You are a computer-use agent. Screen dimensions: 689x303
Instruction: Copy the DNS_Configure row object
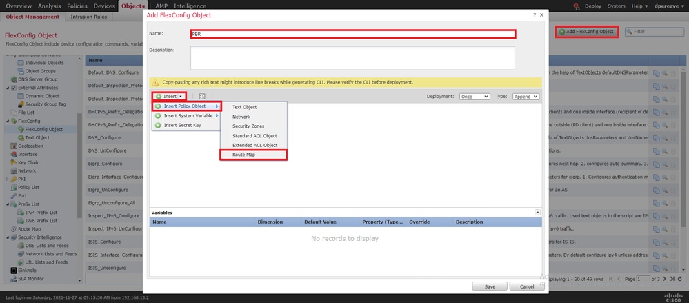657,138
